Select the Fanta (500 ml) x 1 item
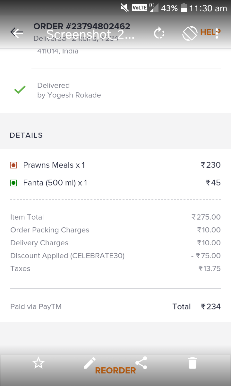The image size is (231, 386). coord(55,183)
